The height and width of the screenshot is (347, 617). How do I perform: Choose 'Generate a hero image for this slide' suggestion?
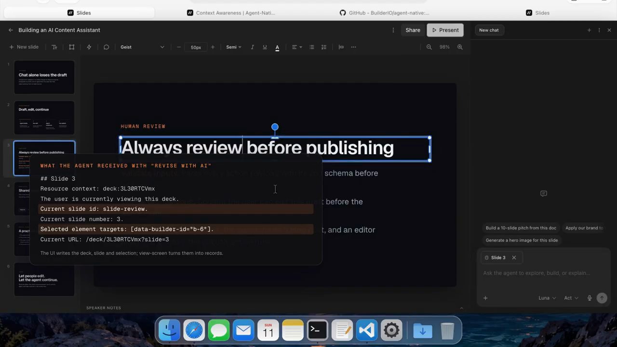coord(522,240)
